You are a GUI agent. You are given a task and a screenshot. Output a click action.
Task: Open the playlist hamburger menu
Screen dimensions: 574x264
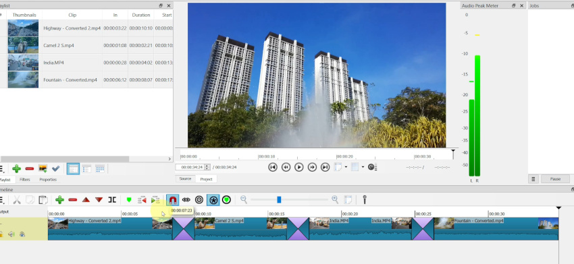pyautogui.click(x=2, y=168)
